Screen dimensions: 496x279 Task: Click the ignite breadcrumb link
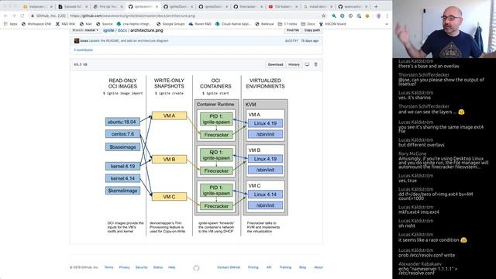108,30
